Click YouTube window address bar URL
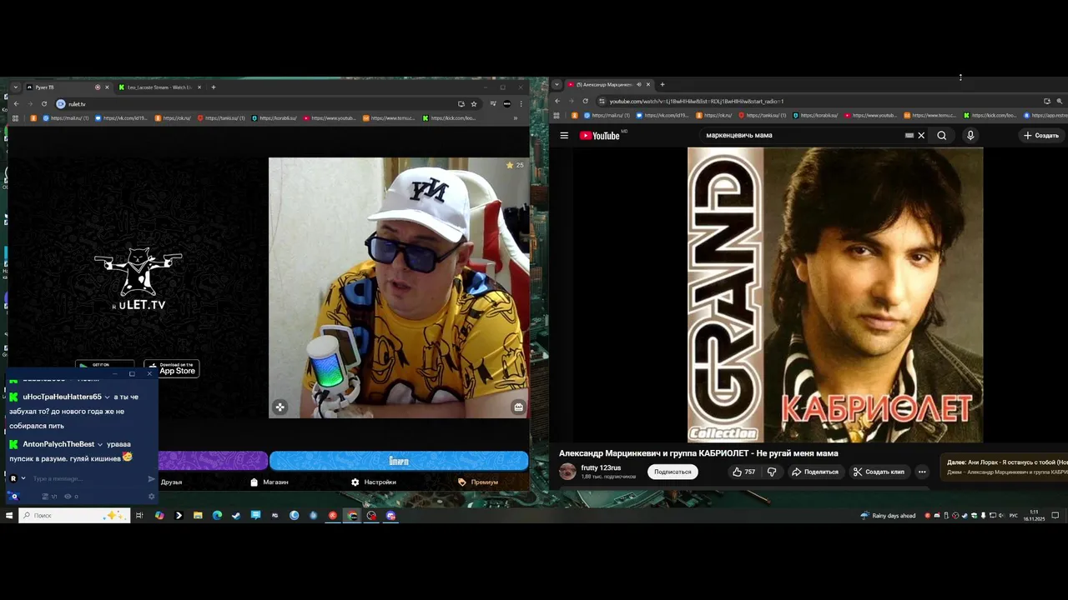This screenshot has height=600, width=1068. [x=697, y=102]
